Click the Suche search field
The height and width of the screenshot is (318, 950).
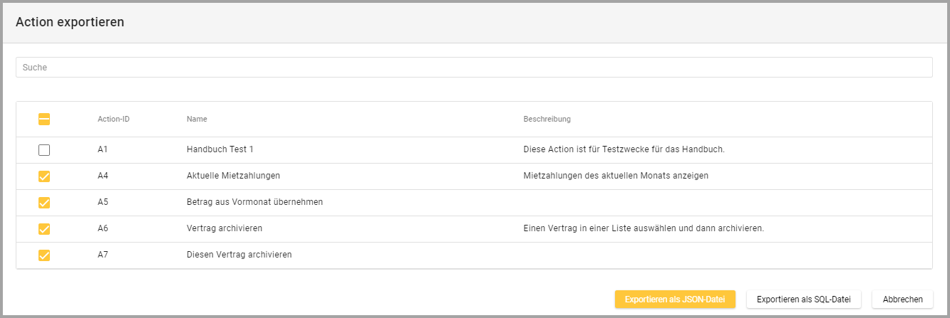click(x=474, y=68)
